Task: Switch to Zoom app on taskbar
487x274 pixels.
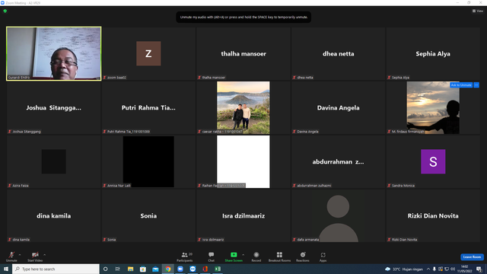Action: pos(180,269)
